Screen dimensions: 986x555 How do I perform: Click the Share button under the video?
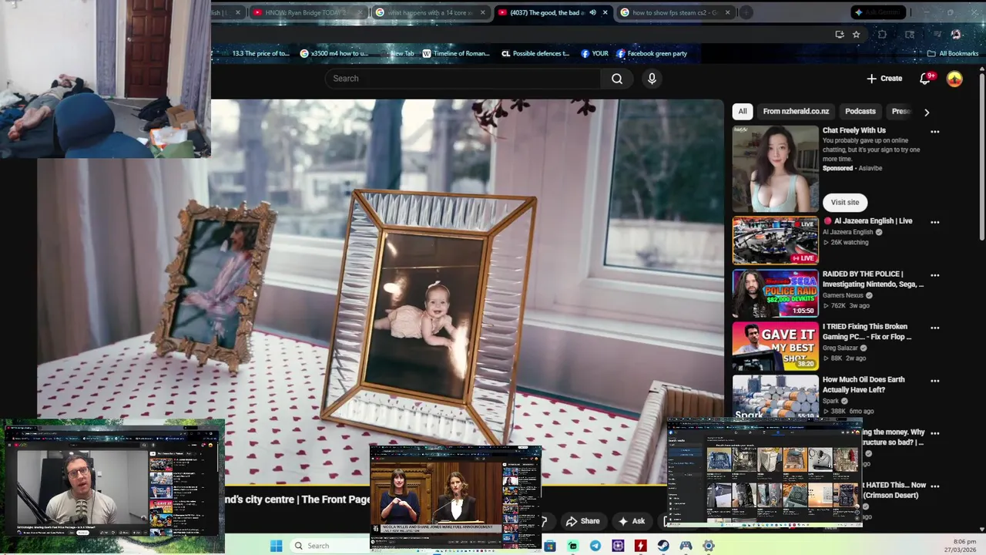click(582, 521)
